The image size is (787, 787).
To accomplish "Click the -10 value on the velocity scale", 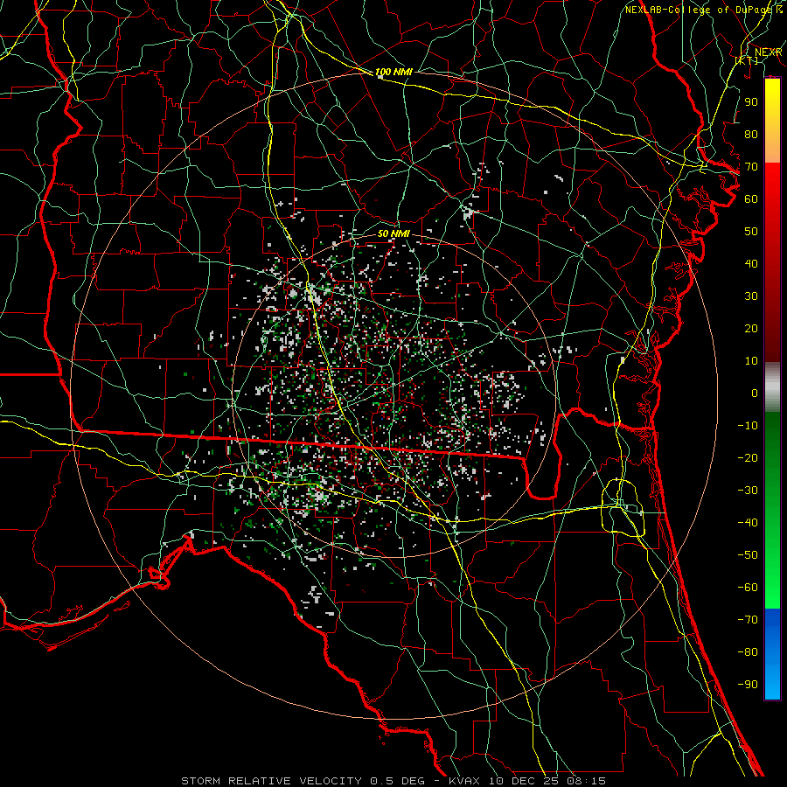I will tap(748, 426).
